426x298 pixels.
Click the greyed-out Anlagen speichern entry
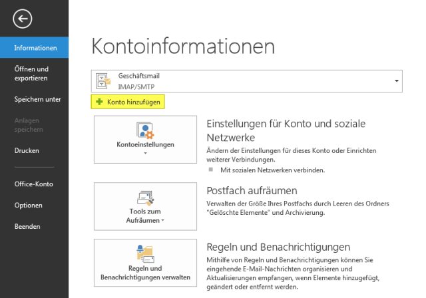click(28, 125)
